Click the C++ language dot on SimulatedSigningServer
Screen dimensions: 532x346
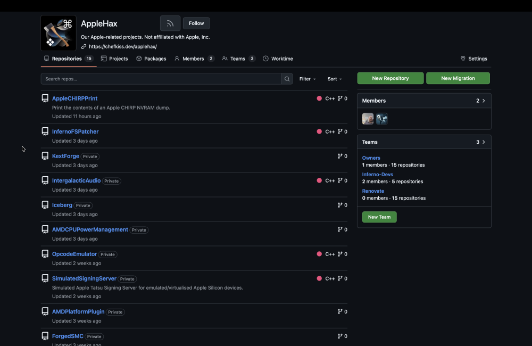(319, 278)
